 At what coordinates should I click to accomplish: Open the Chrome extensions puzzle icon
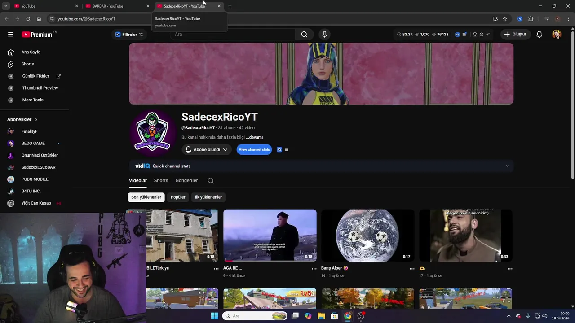click(x=531, y=19)
